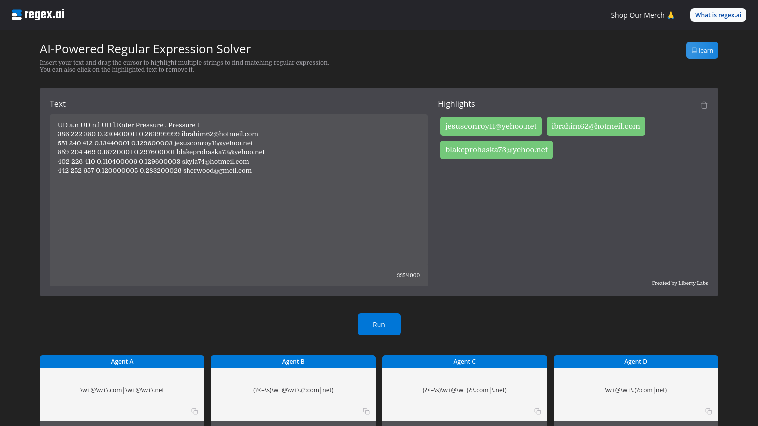Select the Agent B header
This screenshot has width=758, height=426.
click(x=293, y=361)
